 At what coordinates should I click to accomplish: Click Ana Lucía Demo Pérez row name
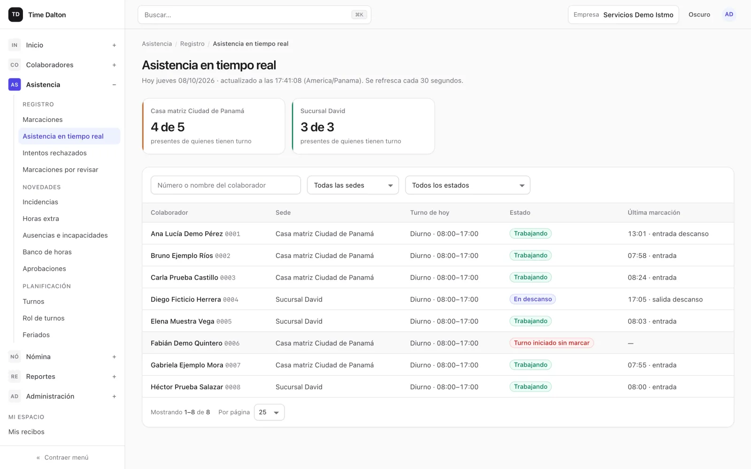[x=187, y=234]
